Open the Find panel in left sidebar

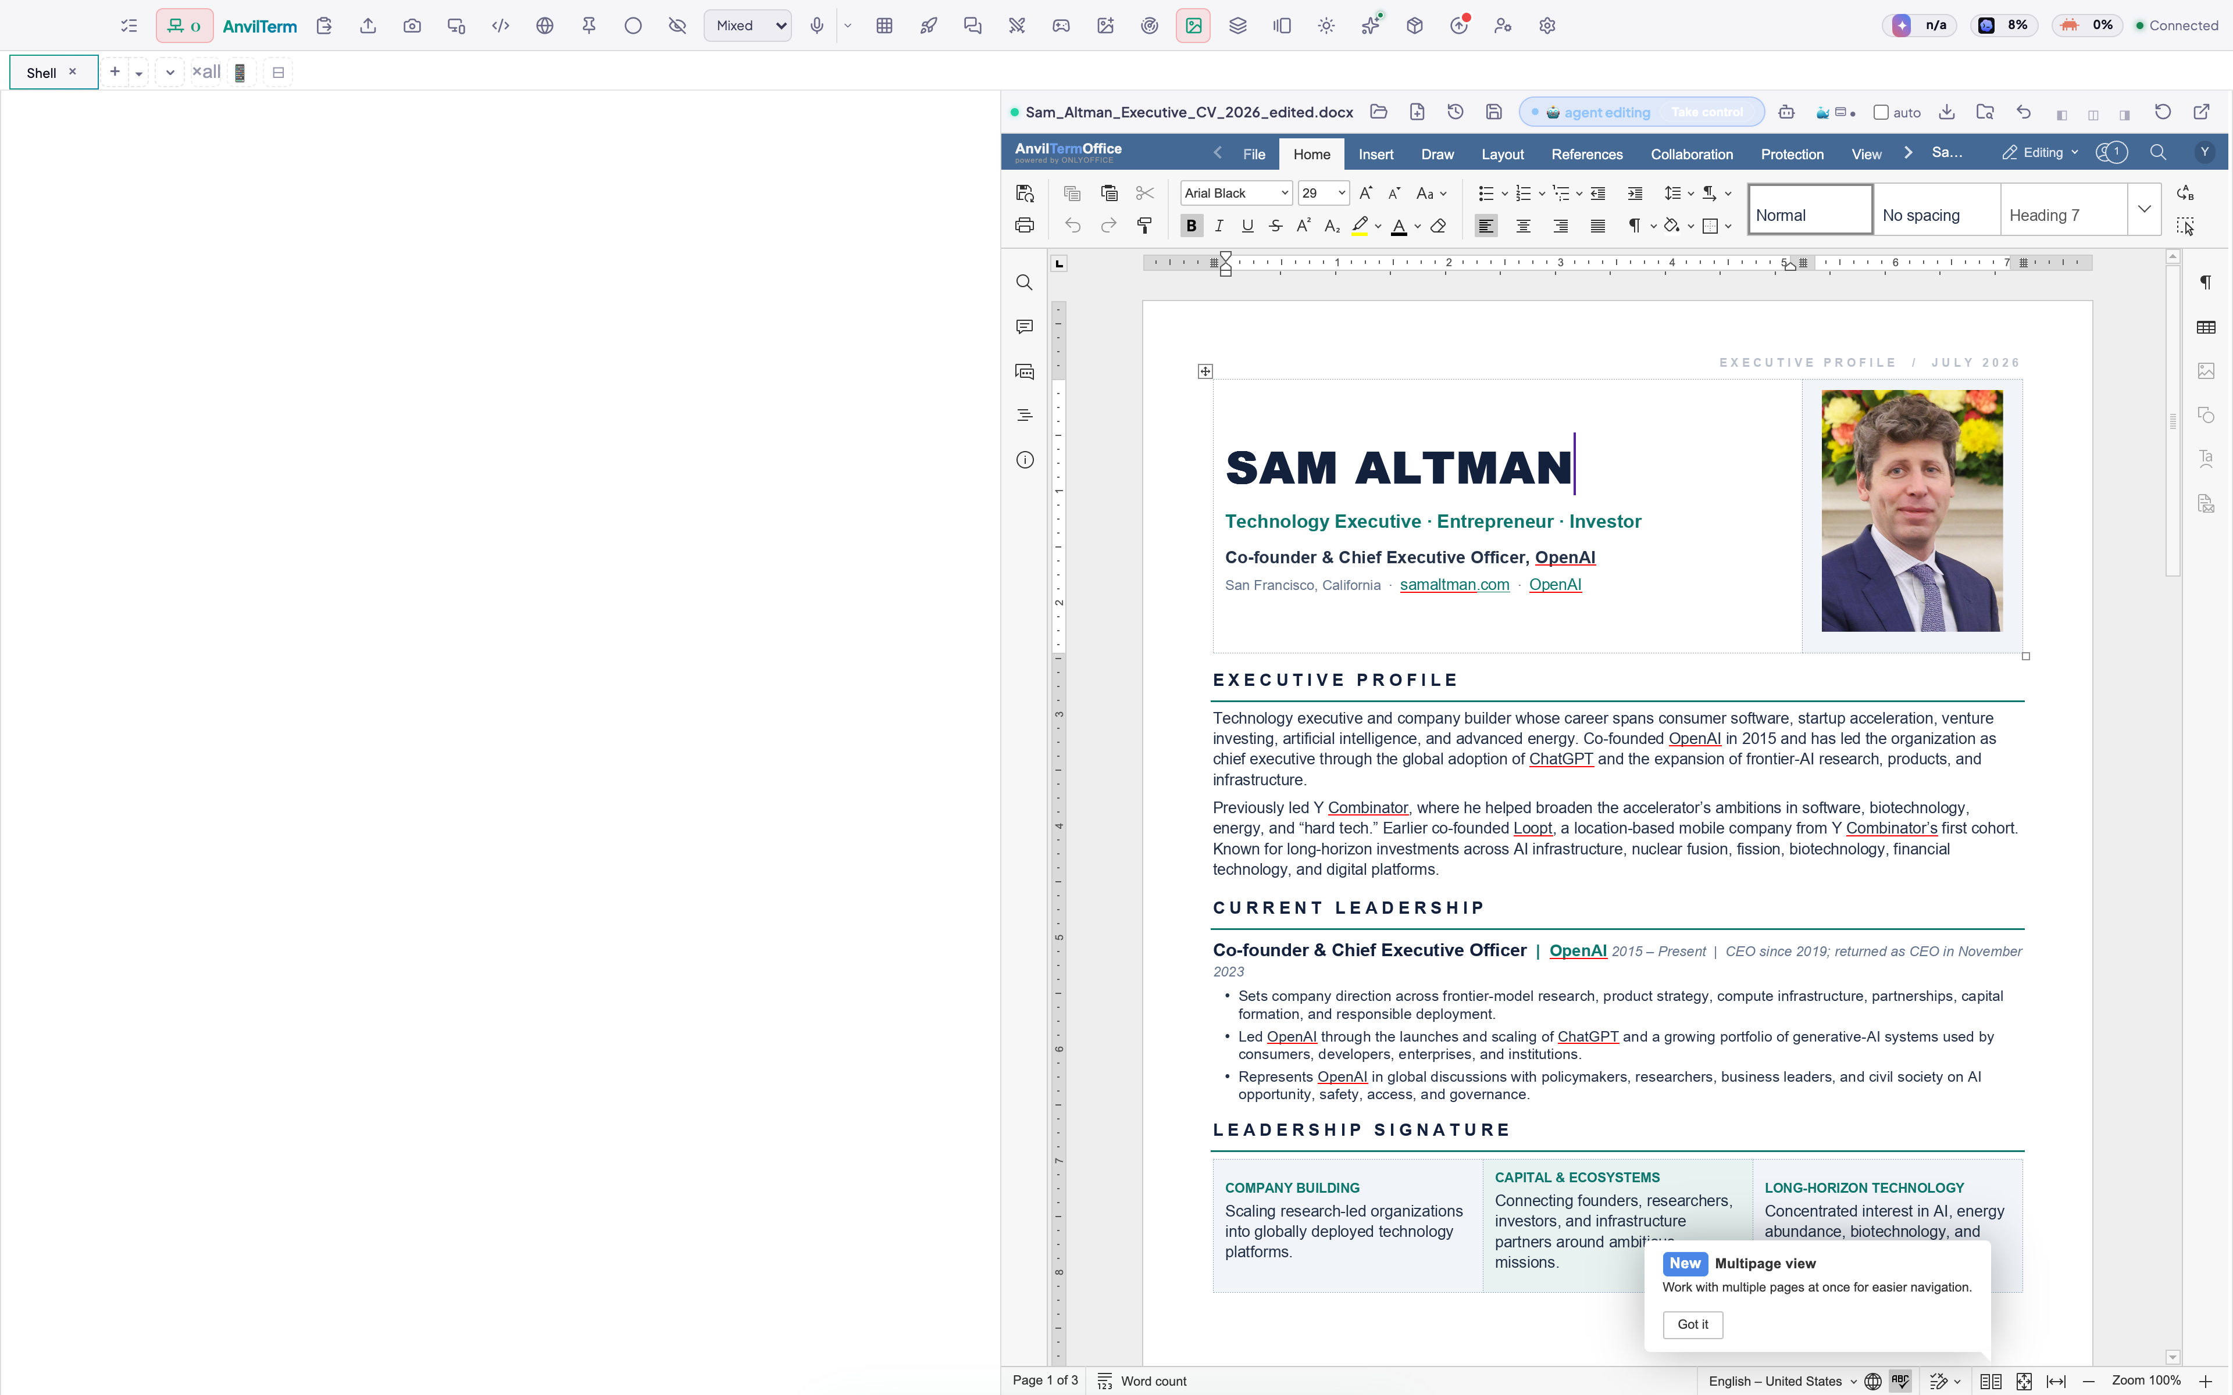tap(1024, 282)
